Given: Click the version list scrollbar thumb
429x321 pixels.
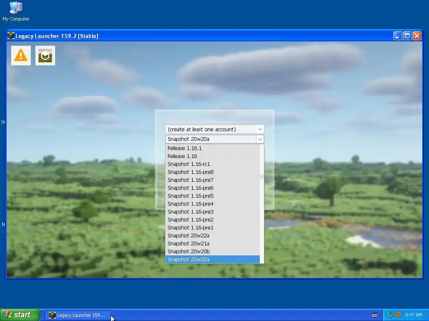Looking at the screenshot, I should (262, 160).
